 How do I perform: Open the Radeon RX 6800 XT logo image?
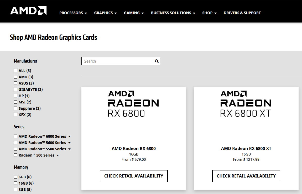(x=246, y=104)
